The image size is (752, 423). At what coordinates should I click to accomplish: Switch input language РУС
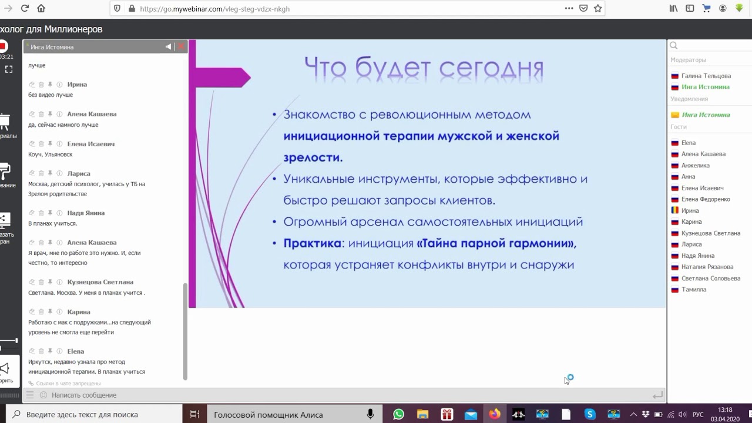point(698,415)
